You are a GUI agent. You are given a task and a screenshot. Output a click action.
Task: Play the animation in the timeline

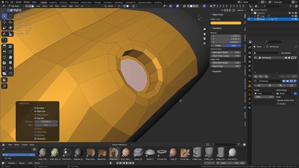(127, 163)
